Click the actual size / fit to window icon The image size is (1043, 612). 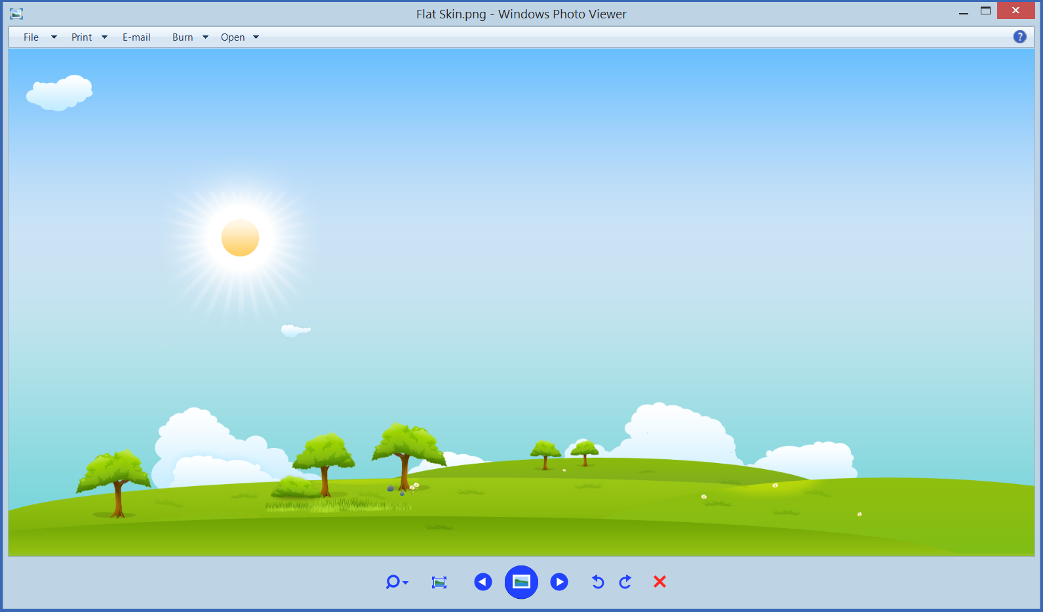click(439, 582)
